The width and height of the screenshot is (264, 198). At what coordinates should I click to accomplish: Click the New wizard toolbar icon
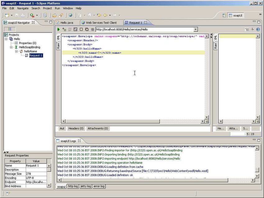click(7, 15)
